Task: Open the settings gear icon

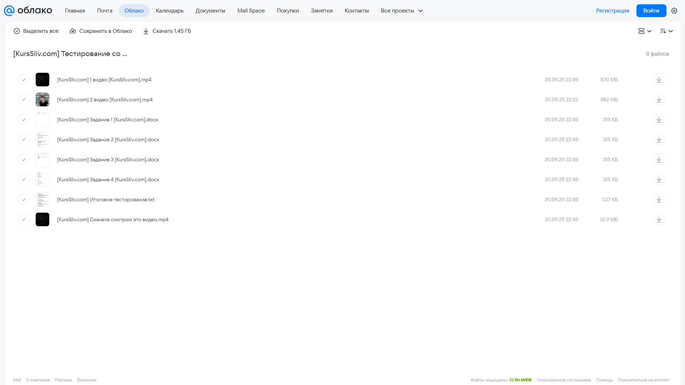Action: coord(674,11)
